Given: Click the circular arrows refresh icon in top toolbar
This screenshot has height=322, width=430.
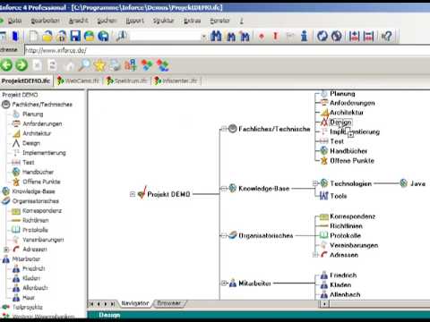Looking at the screenshot, I should pyautogui.click(x=322, y=37).
